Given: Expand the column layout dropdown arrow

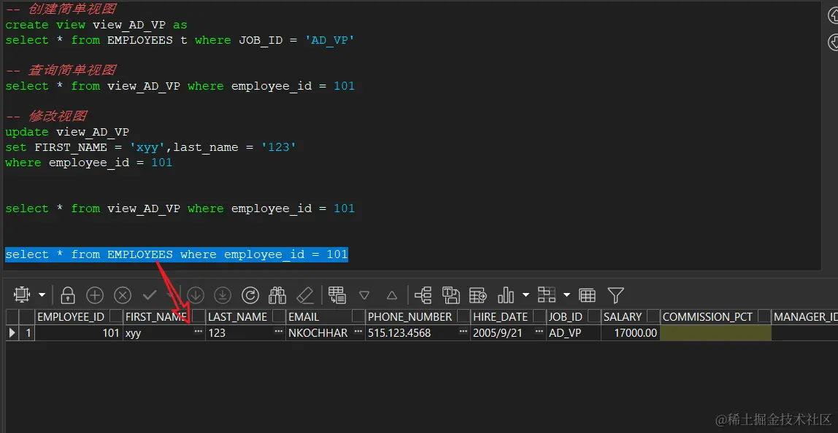Looking at the screenshot, I should pos(566,294).
